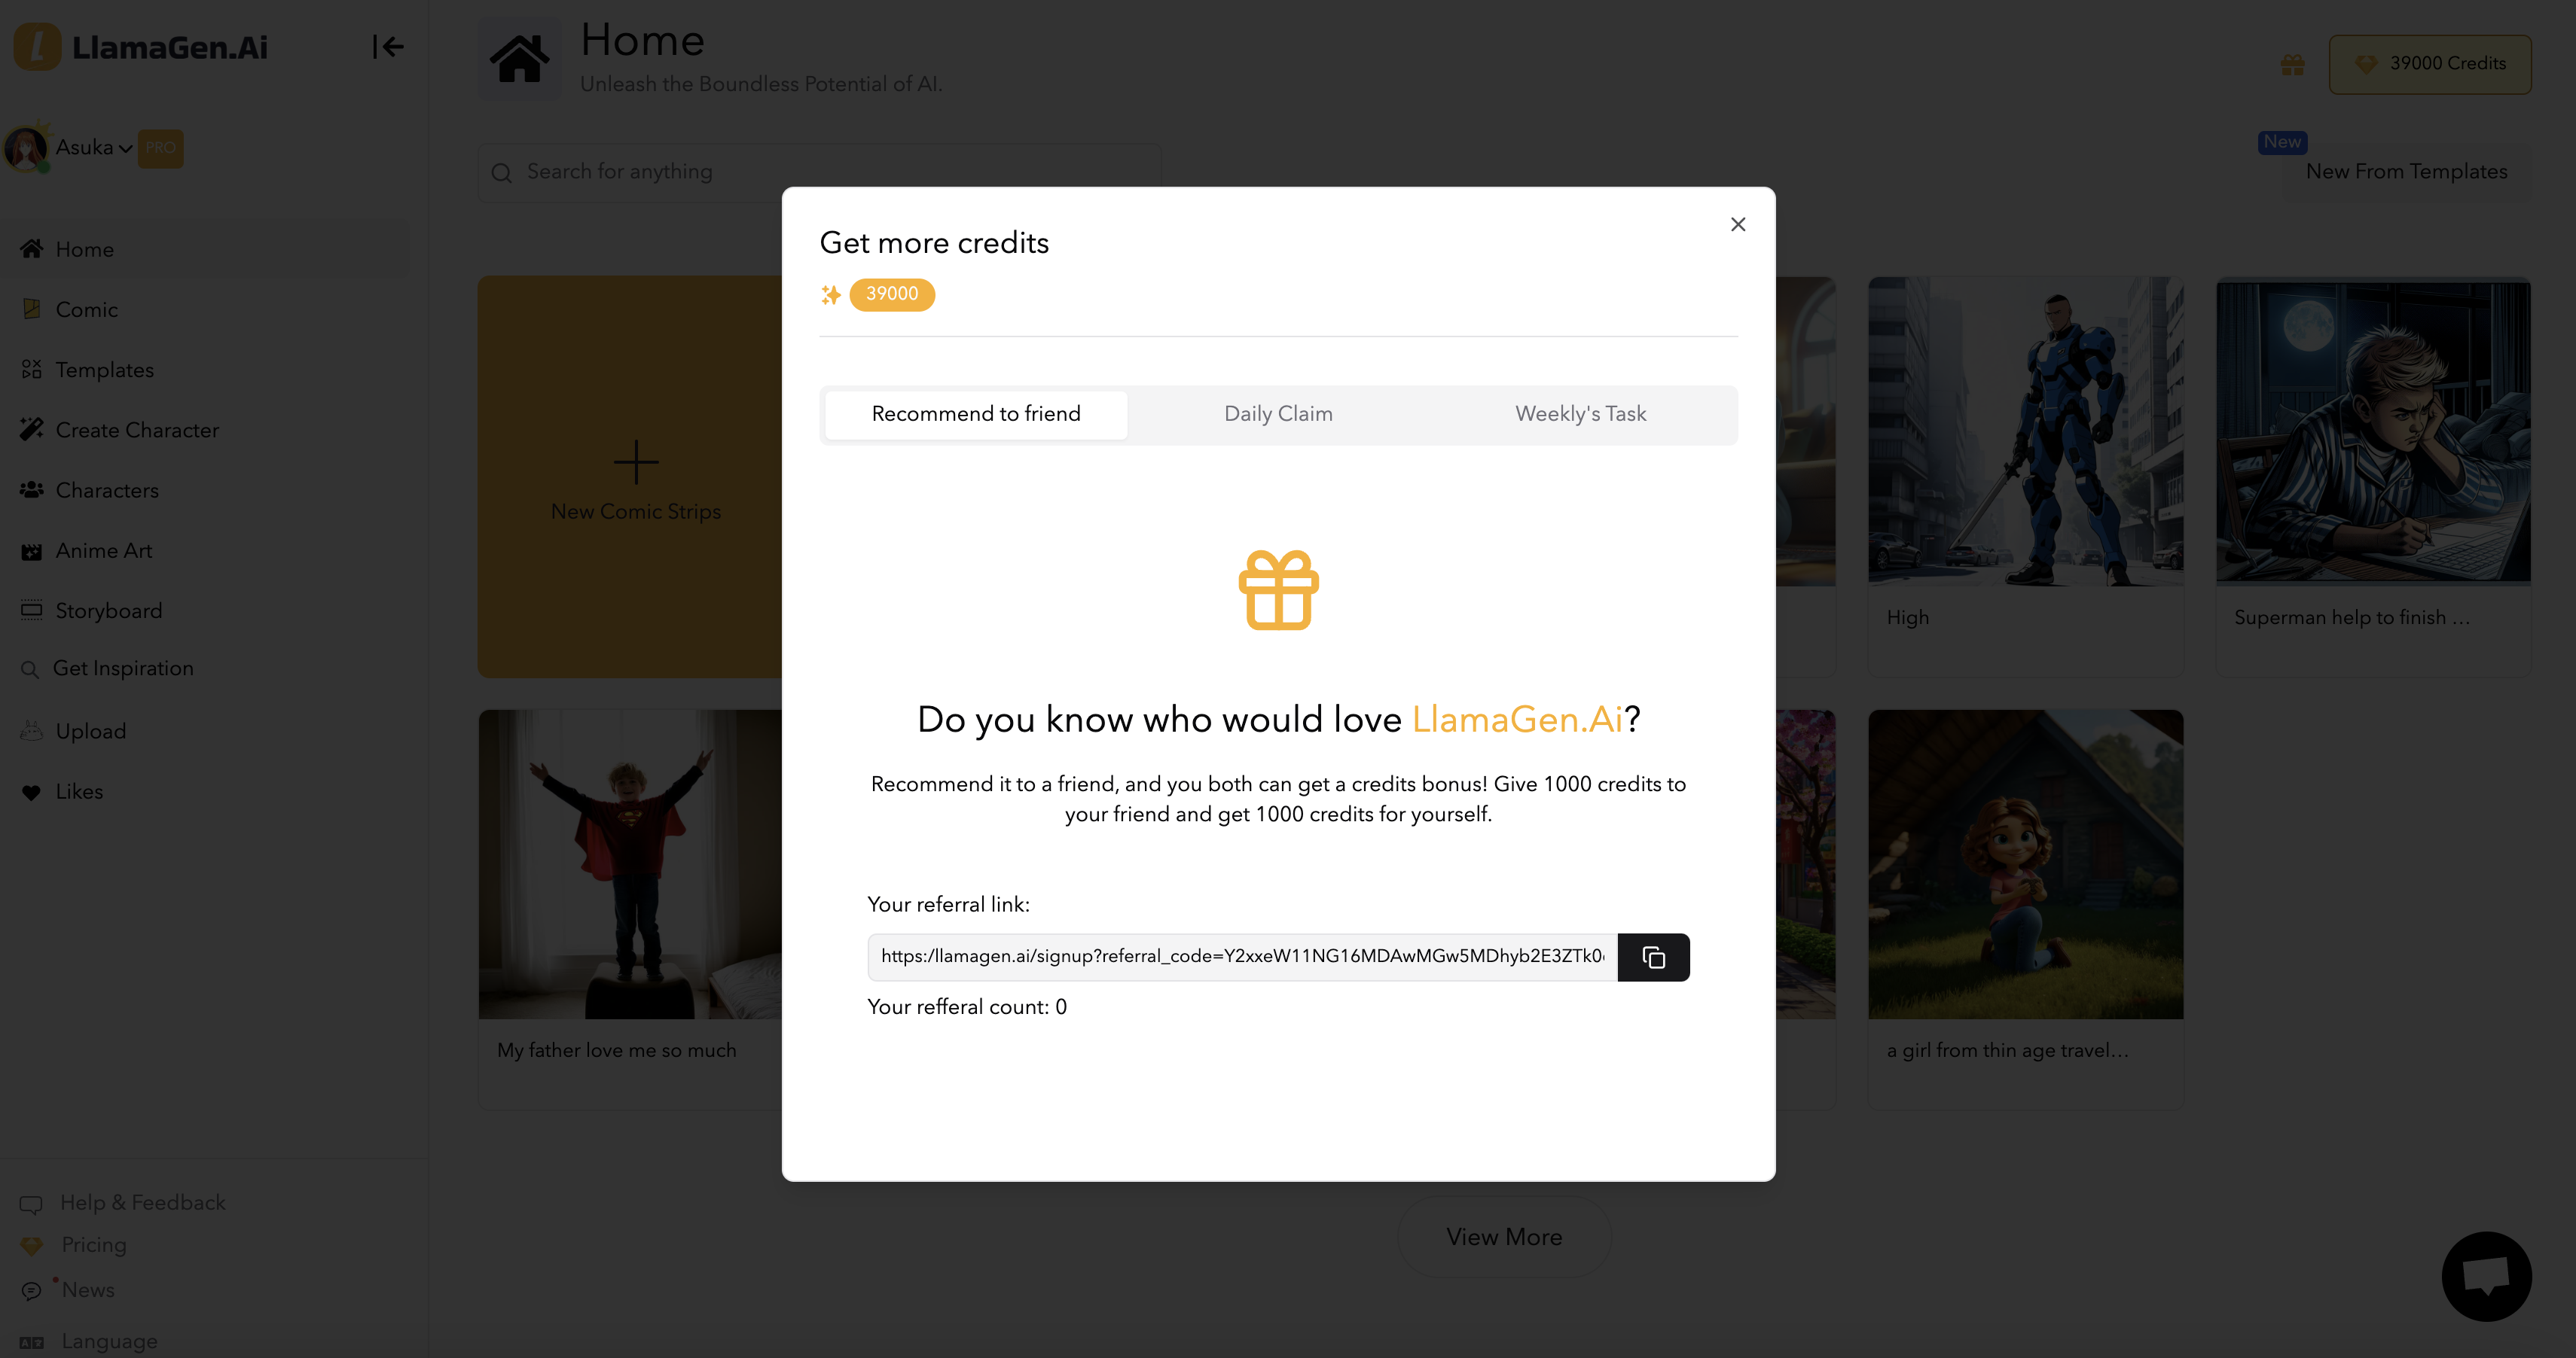2576x1358 pixels.
Task: Go to Create Character in the sidebar
Action: (137, 430)
